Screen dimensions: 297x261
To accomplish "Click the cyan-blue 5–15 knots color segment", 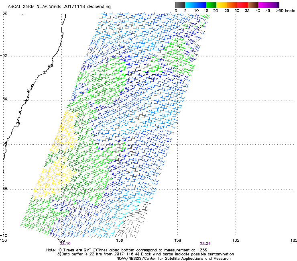I will point(195,5).
